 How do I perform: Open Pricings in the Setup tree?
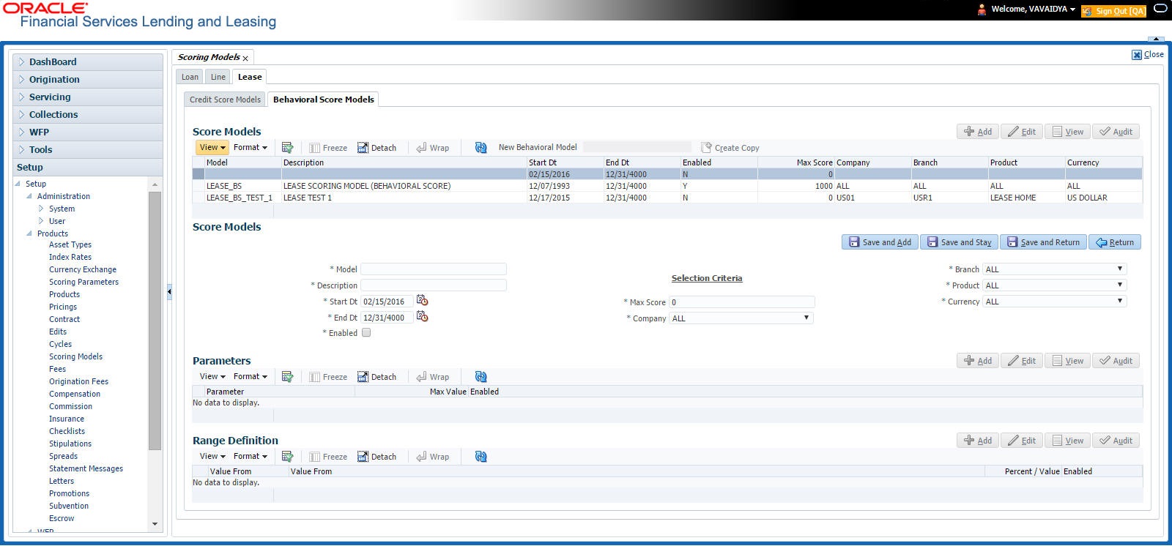point(63,307)
